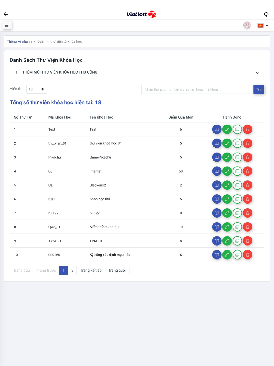Edit the QA2_01 course

(x=227, y=227)
